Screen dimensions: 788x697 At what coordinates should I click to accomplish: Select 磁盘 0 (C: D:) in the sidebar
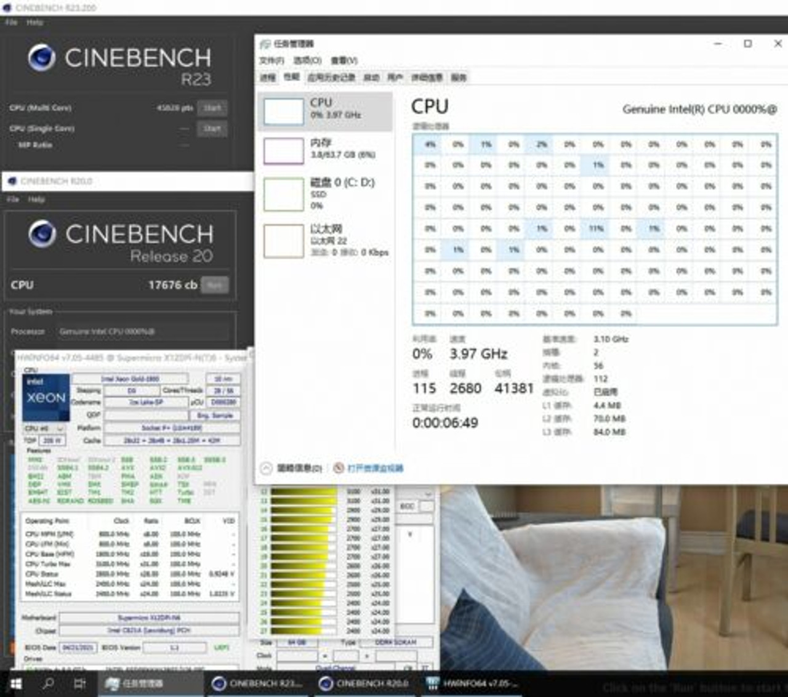point(325,194)
